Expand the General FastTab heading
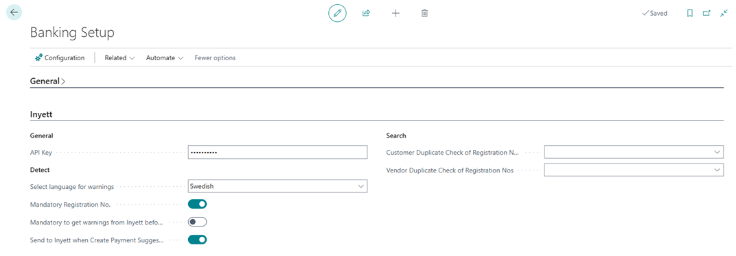Image resolution: width=736 pixels, height=256 pixels. pos(47,81)
